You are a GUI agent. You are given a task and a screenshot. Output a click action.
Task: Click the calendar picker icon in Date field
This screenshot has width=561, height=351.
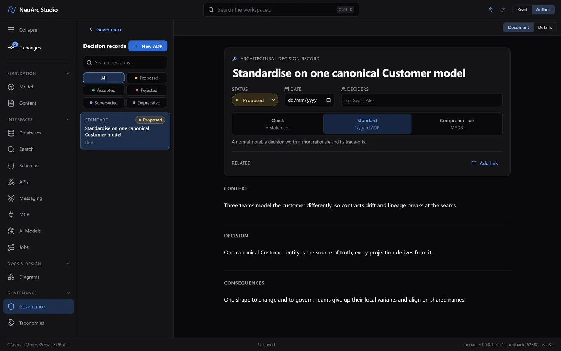pos(329,100)
